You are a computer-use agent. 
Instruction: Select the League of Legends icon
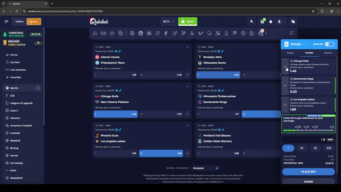tap(252, 33)
